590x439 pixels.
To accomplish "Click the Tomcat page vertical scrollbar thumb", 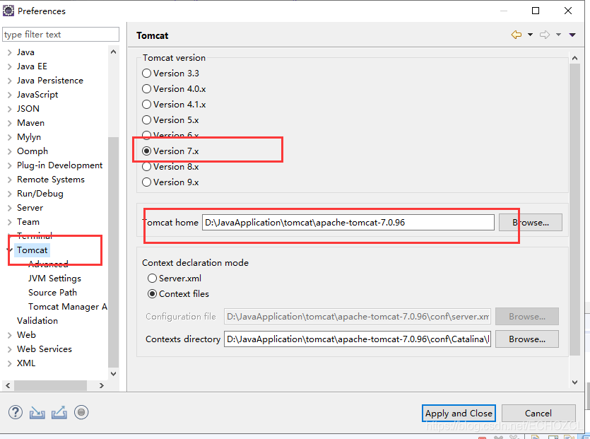I will [574, 209].
